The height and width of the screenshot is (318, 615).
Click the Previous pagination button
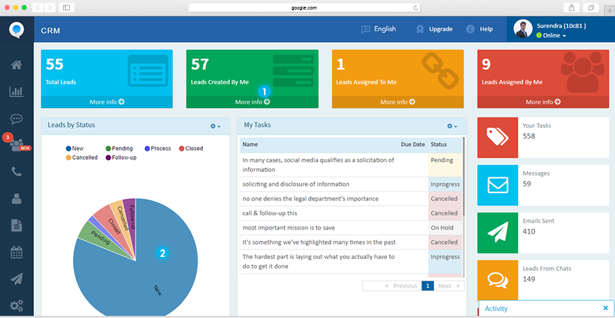401,286
